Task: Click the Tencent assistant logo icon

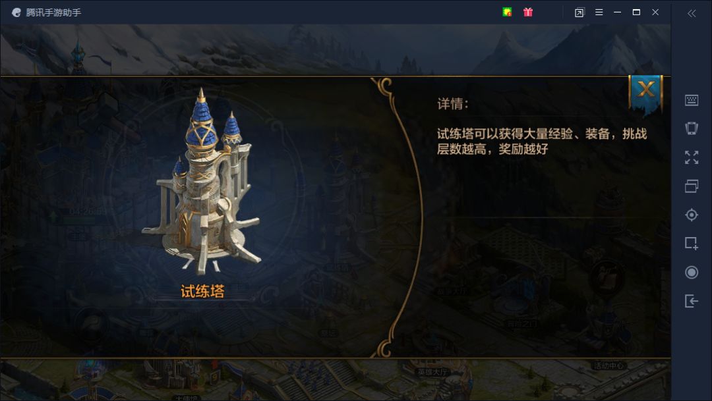Action: point(16,13)
